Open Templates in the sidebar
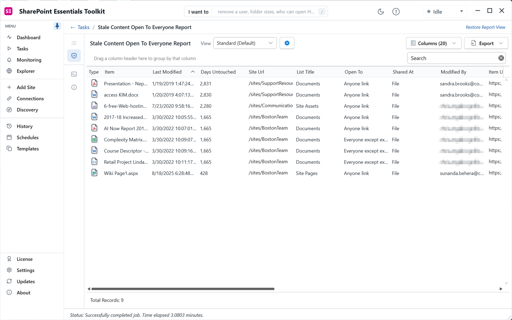This screenshot has width=512, height=320. 28,149
